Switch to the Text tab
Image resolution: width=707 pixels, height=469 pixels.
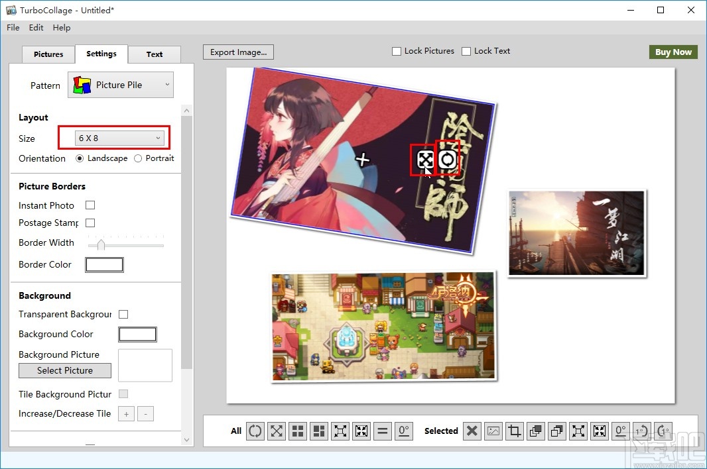(x=155, y=54)
